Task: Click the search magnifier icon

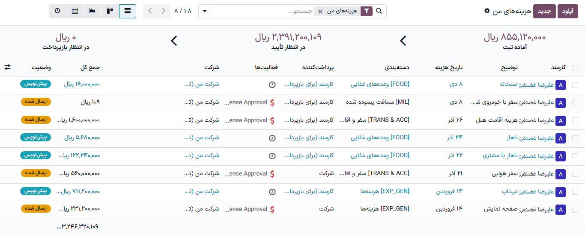Action: (379, 11)
